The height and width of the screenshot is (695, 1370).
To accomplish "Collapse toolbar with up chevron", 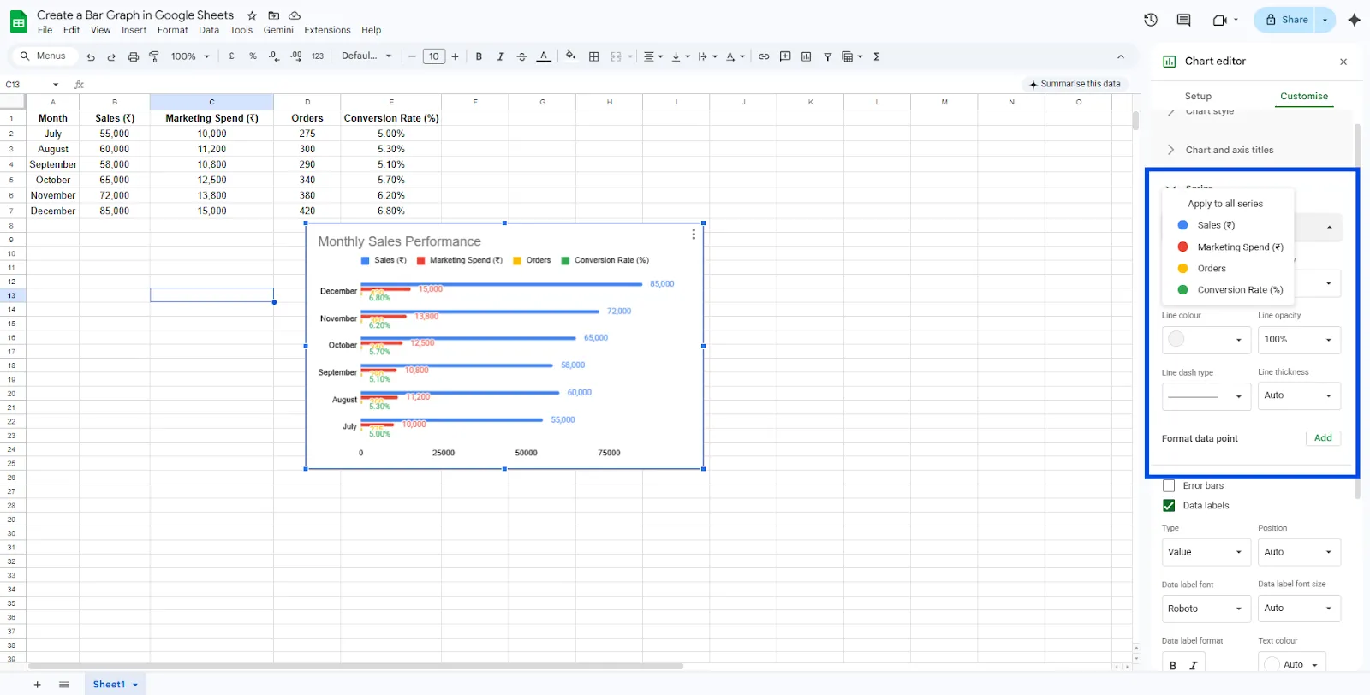I will tap(1121, 56).
